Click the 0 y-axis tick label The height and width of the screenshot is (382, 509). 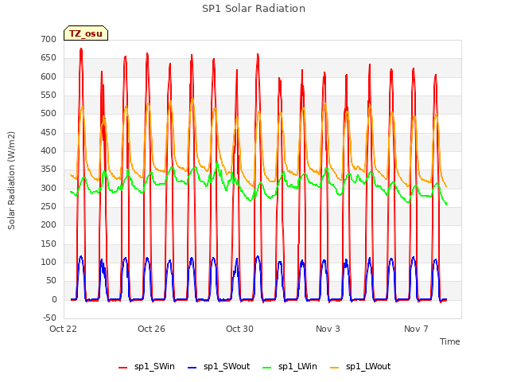click(x=54, y=300)
